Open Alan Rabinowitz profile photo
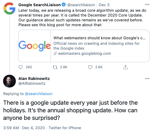 pos(9,81)
